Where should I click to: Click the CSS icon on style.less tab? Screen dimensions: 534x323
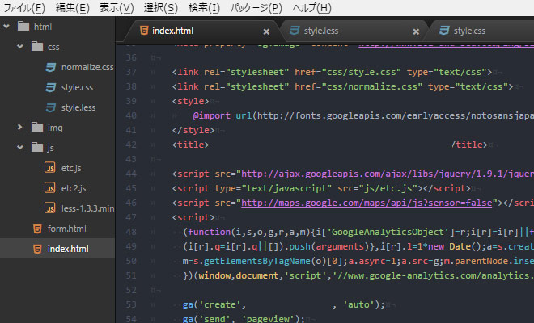tap(295, 31)
